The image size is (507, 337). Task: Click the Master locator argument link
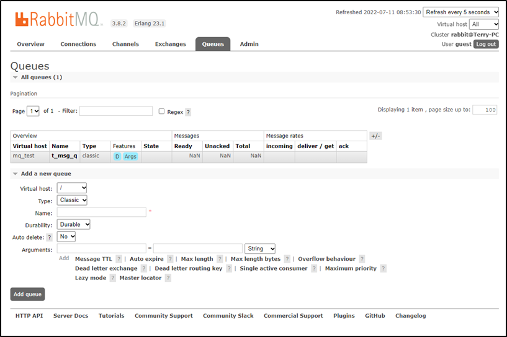pos(140,278)
